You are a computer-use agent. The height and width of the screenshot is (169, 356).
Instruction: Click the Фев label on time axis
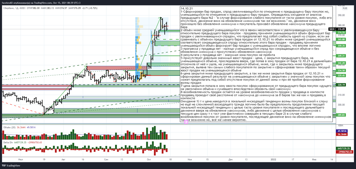coord(314,159)
